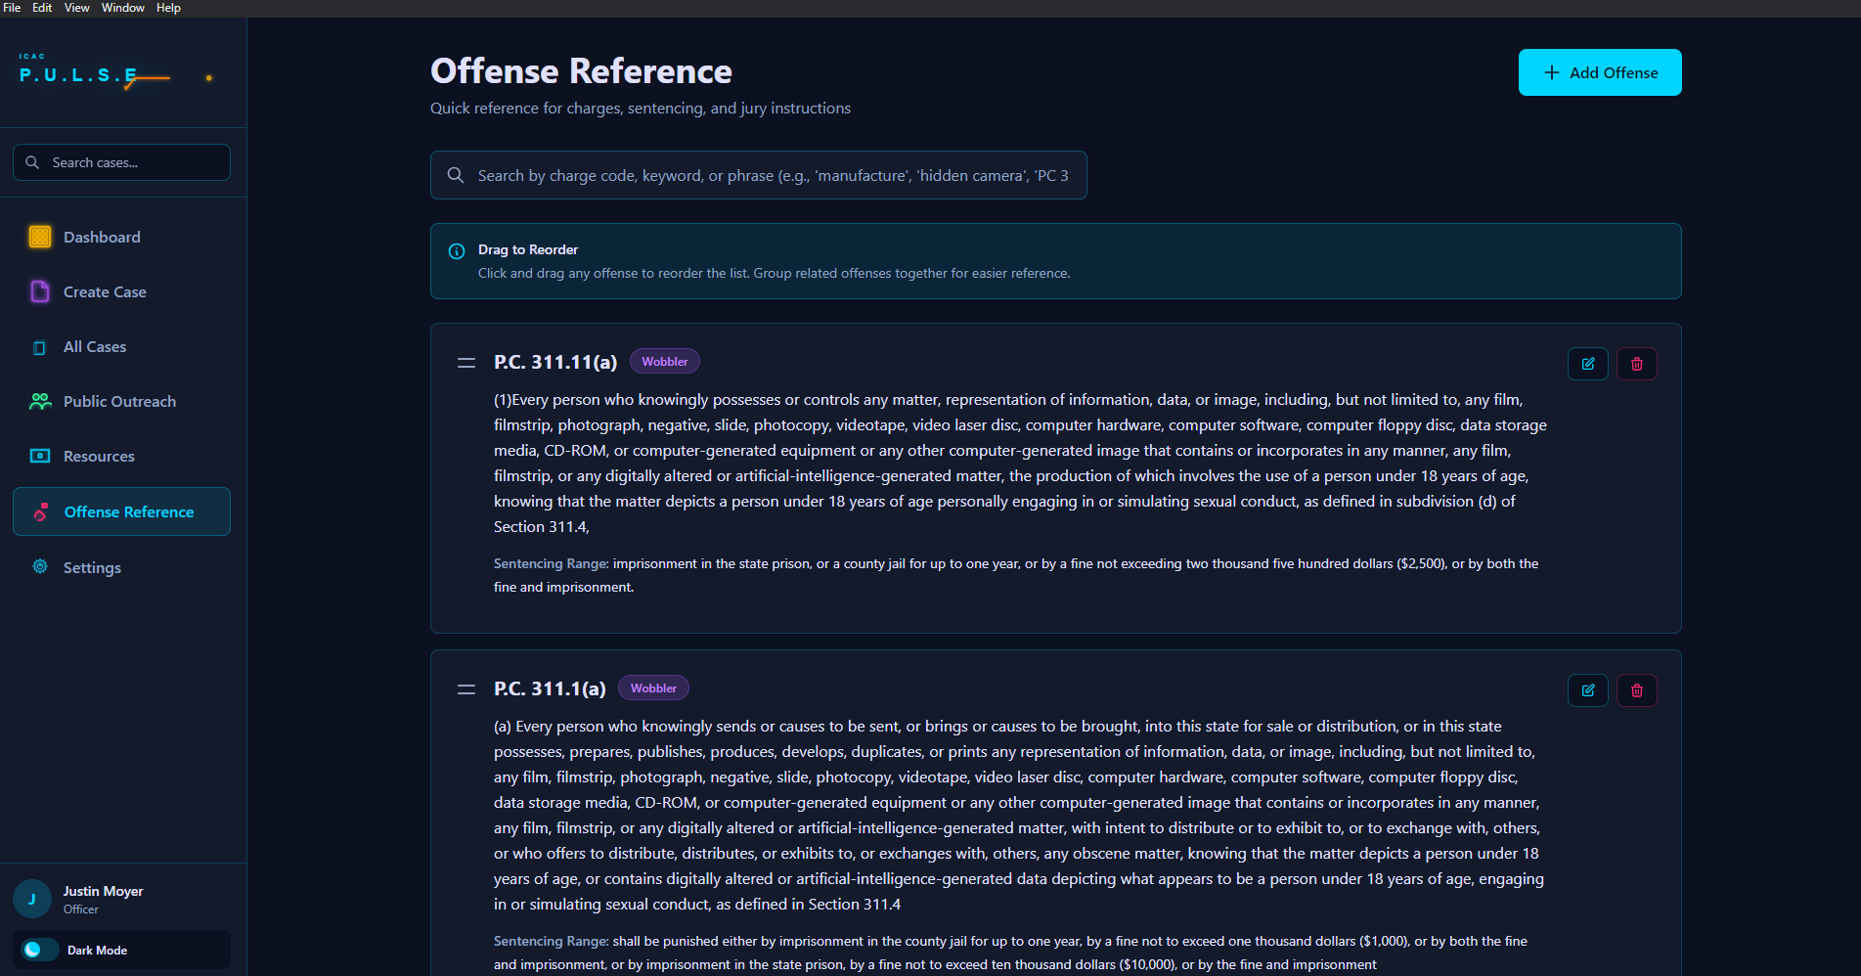This screenshot has height=976, width=1861.
Task: Open the Help menu
Action: [168, 8]
